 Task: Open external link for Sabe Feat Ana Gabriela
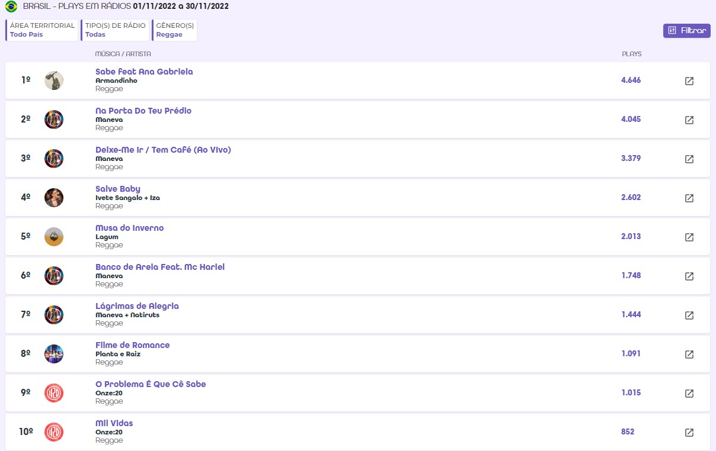(689, 80)
